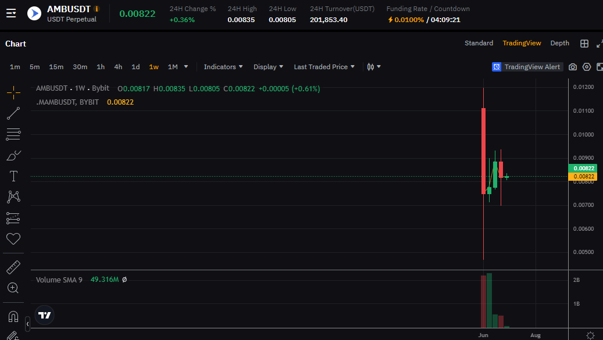The width and height of the screenshot is (603, 340).
Task: Select the 1w timeframe
Action: (154, 67)
